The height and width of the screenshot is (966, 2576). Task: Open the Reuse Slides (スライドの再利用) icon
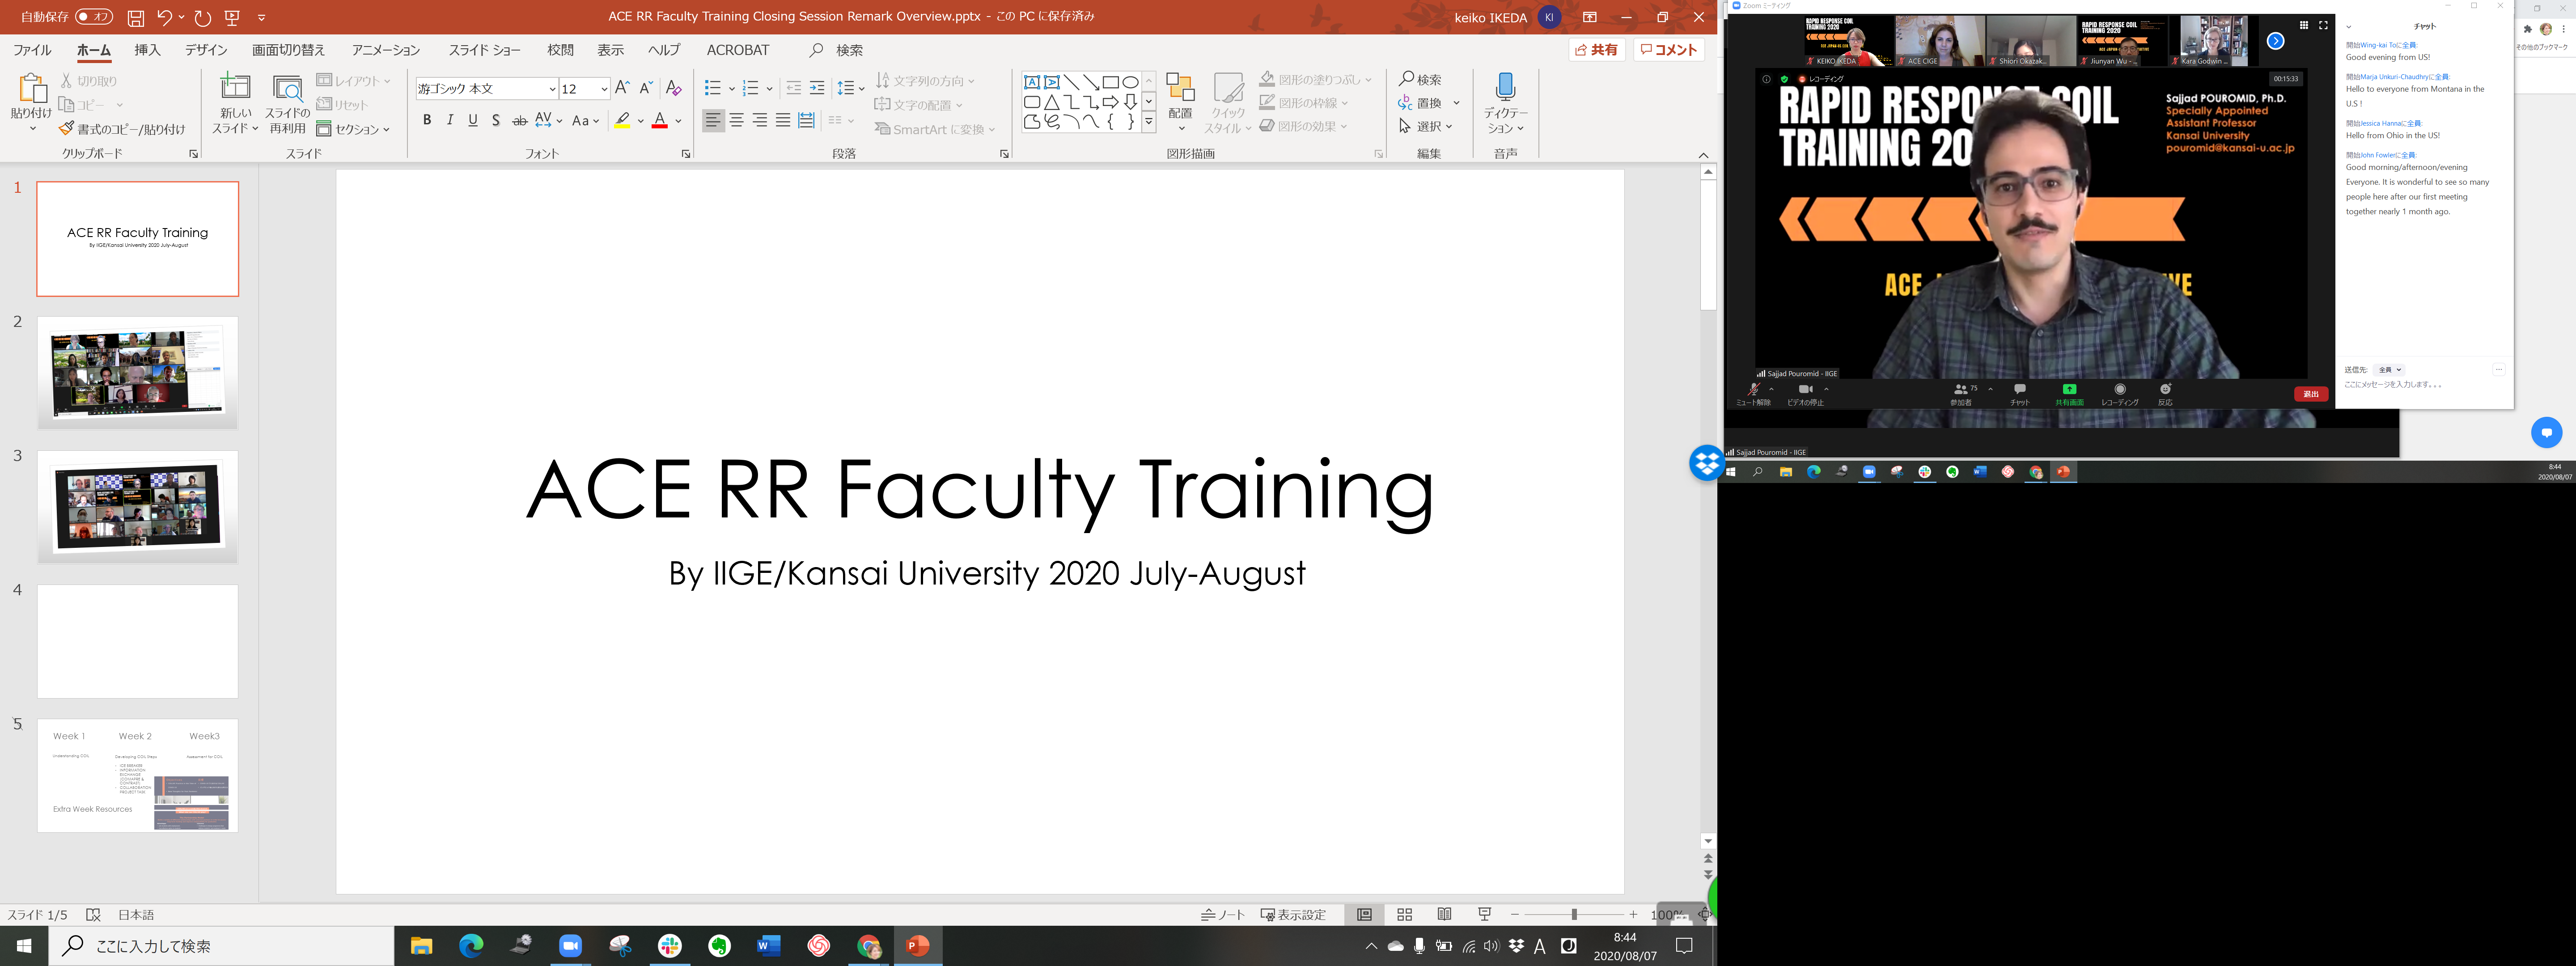[x=288, y=88]
